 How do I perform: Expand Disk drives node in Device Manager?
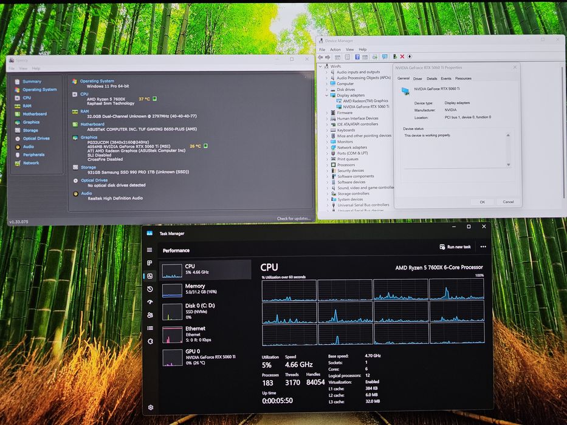(327, 90)
